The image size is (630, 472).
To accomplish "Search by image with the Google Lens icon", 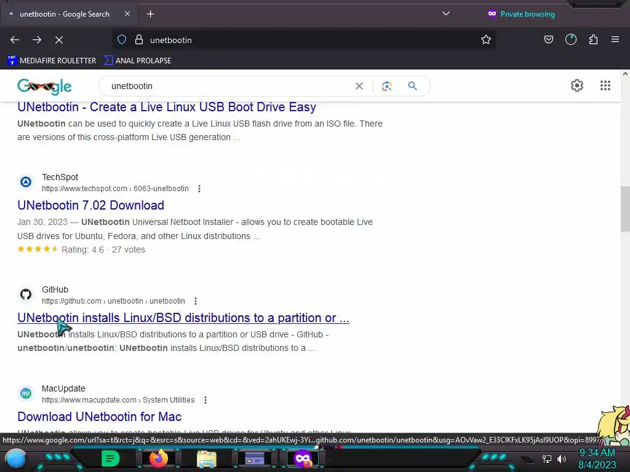I will pyautogui.click(x=387, y=86).
